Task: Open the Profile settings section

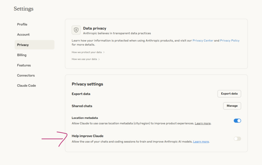Action: (x=22, y=24)
